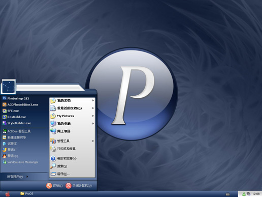Choose the 运行(R)... entry text
The width and height of the screenshot is (262, 197).
(63, 174)
